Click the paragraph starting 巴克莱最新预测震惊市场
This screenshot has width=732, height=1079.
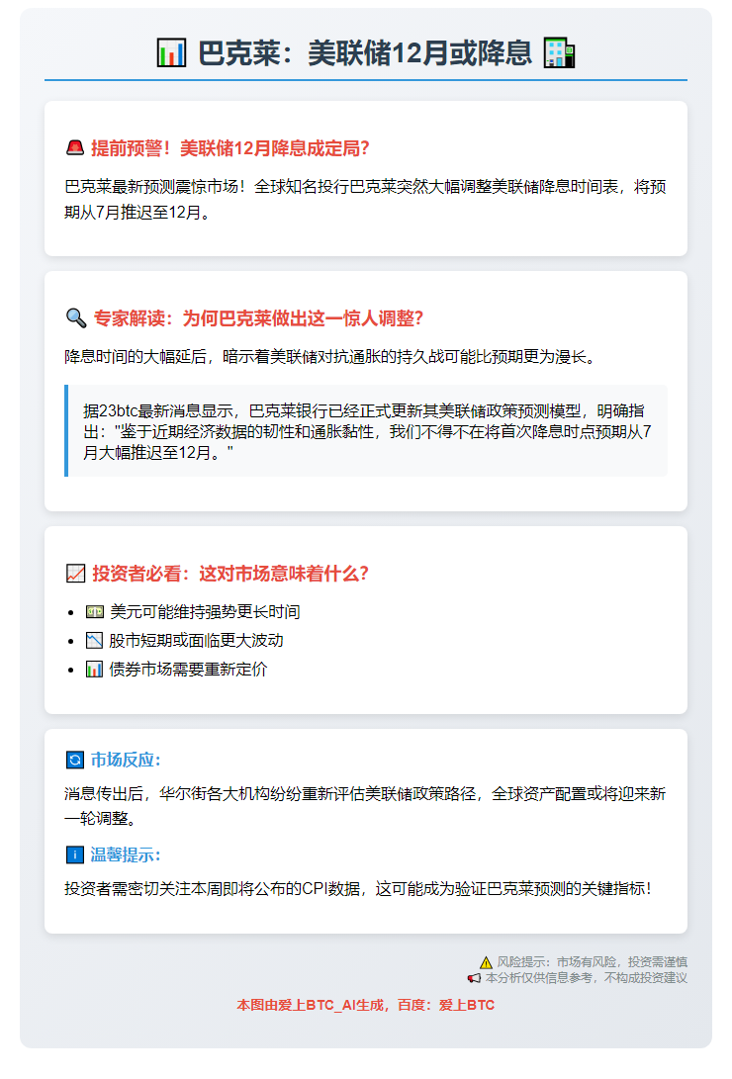pos(365,200)
